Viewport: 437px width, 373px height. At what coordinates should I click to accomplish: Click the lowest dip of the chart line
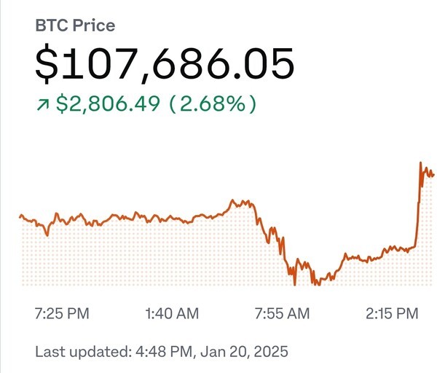point(294,284)
